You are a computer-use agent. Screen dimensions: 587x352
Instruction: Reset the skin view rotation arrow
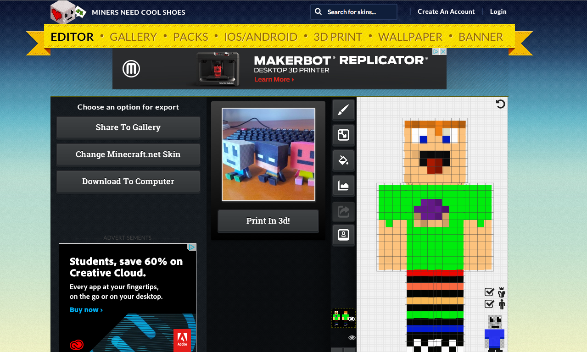coord(501,104)
